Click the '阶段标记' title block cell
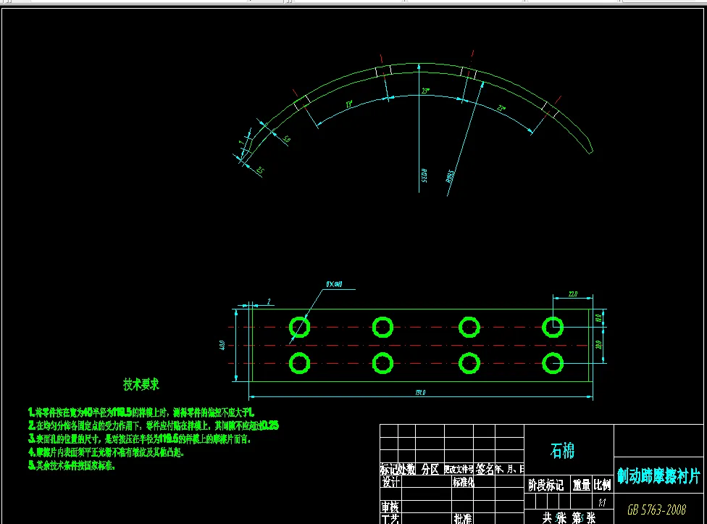Screen dimensions: 707x524 pyautogui.click(x=545, y=485)
